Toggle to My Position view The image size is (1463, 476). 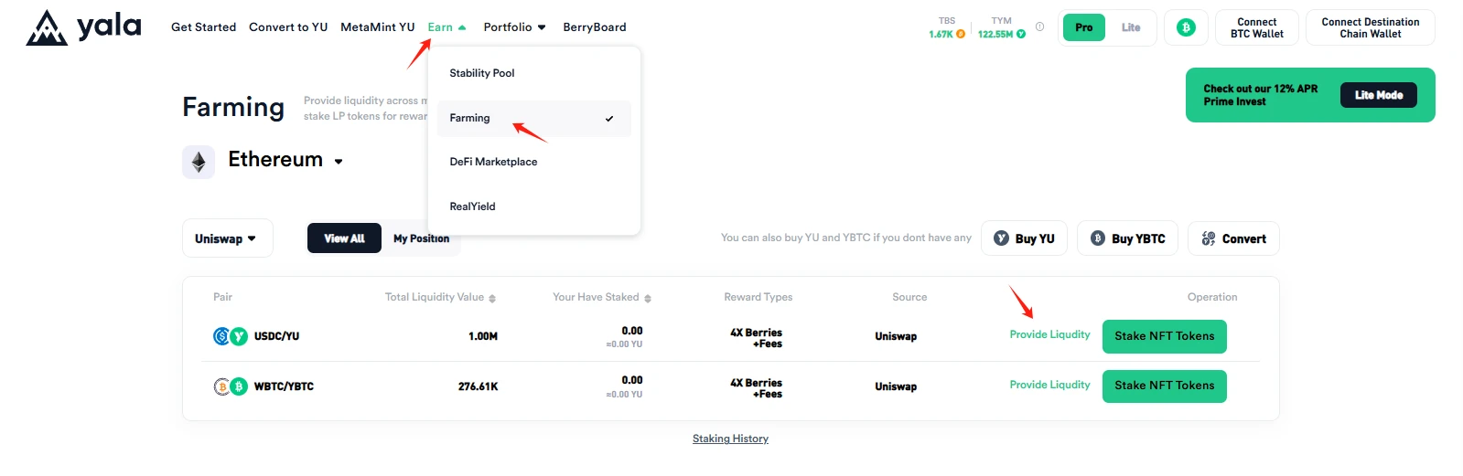point(421,238)
